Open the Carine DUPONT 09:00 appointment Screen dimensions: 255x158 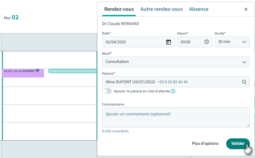(20, 73)
